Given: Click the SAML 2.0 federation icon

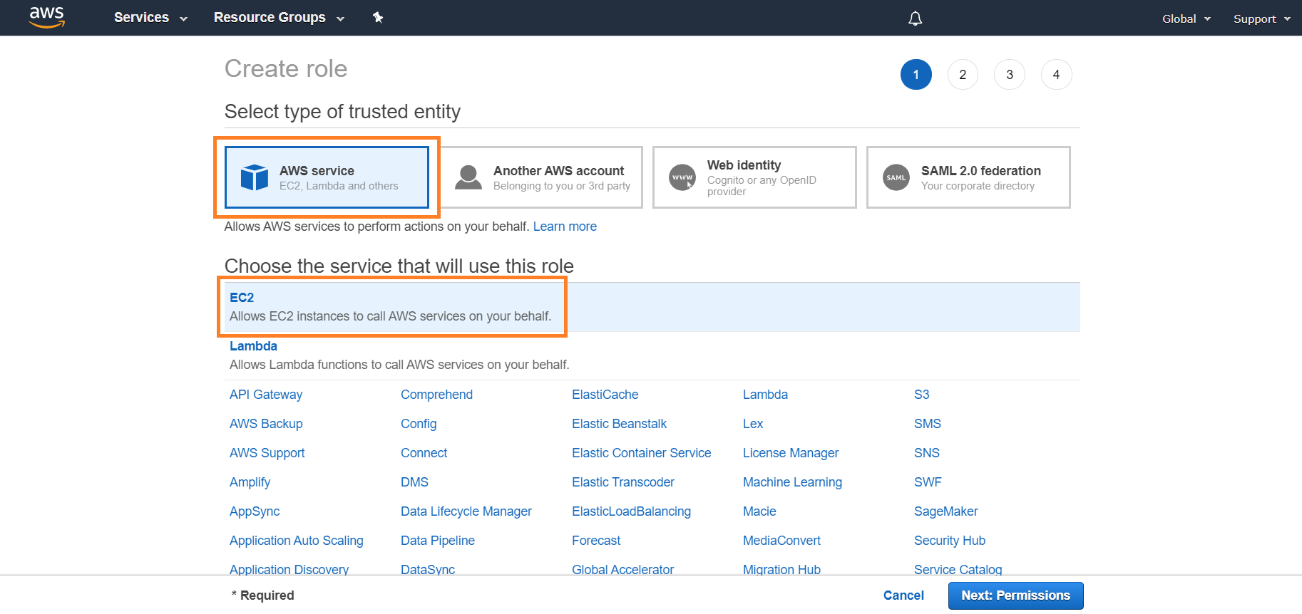Looking at the screenshot, I should (896, 177).
